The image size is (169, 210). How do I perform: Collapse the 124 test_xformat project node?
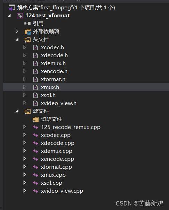click(x=9, y=16)
